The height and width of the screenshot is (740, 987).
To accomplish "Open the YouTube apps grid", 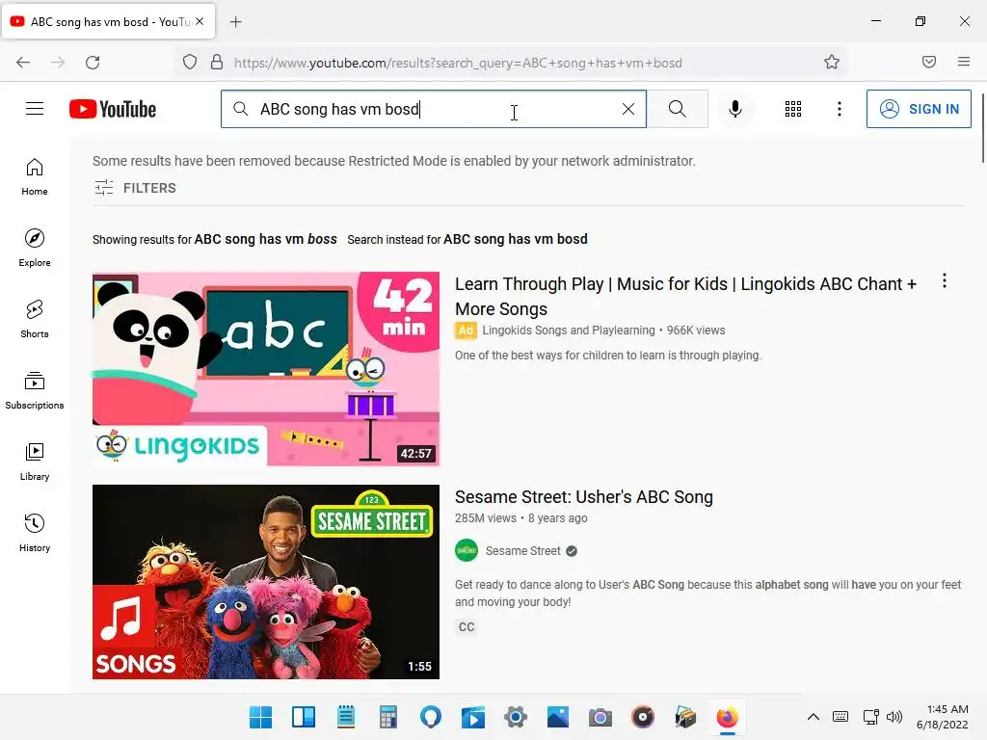I will coord(793,109).
